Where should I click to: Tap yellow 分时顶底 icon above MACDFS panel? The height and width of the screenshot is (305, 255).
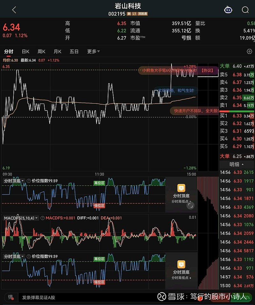(181, 188)
